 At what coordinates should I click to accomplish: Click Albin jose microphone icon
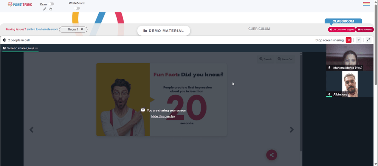click(329, 94)
